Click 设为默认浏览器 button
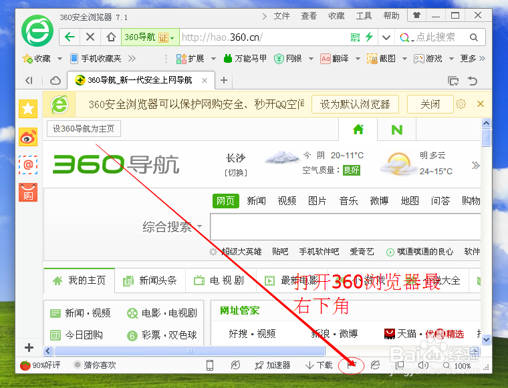 355,104
